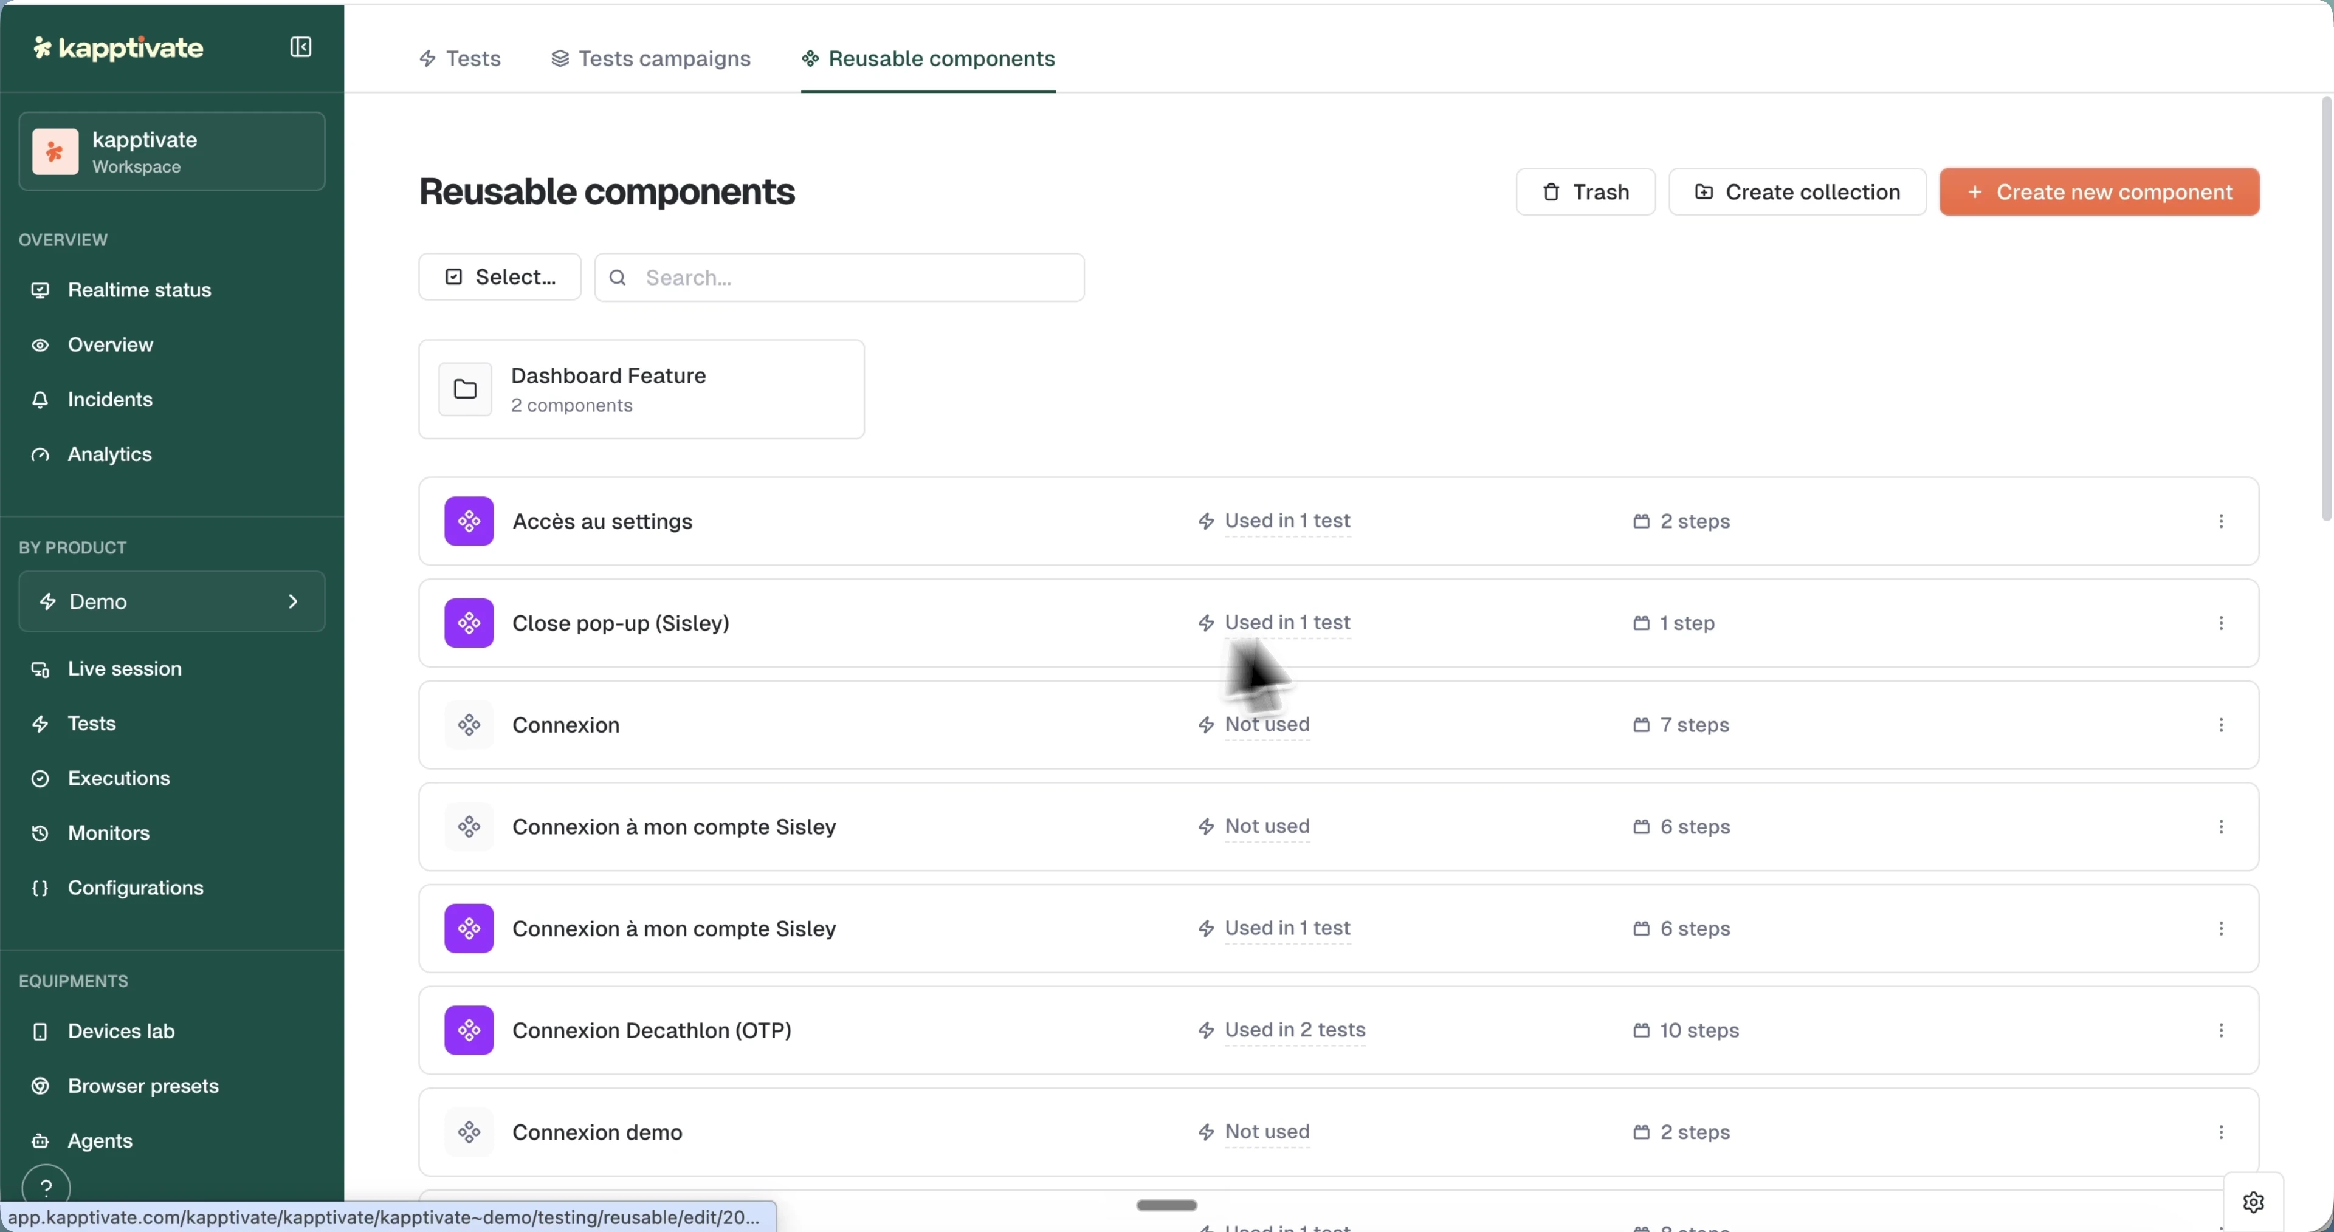Collapse the sidebar with the panel icon

coord(301,47)
